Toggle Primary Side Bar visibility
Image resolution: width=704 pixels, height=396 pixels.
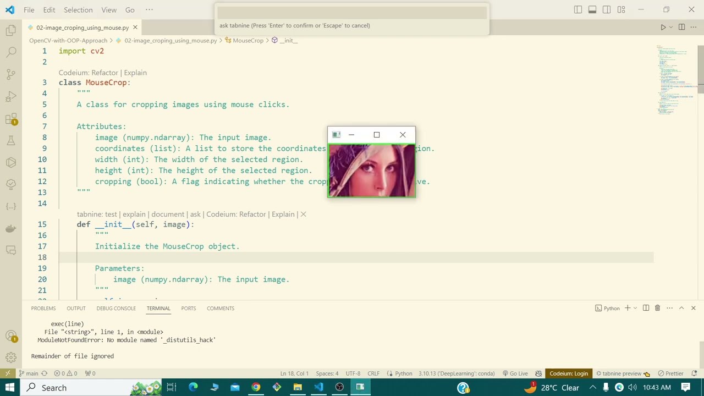578,9
